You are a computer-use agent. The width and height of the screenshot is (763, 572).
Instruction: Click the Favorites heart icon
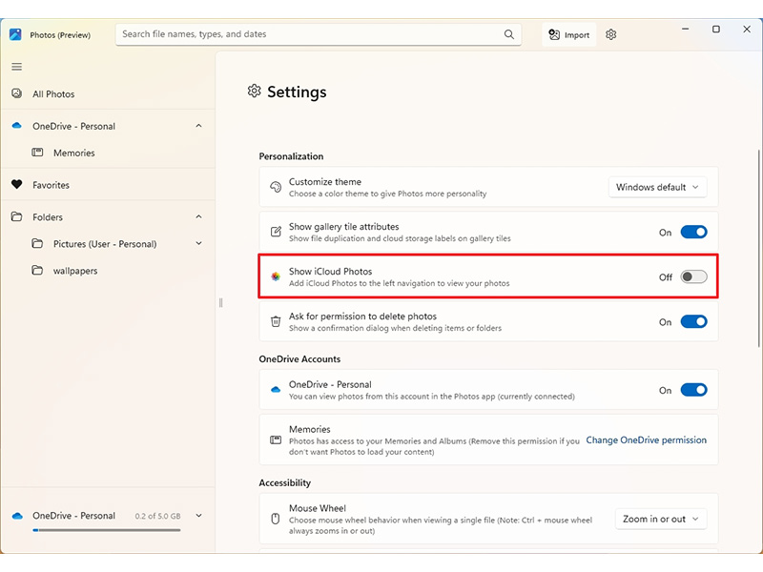coord(16,184)
